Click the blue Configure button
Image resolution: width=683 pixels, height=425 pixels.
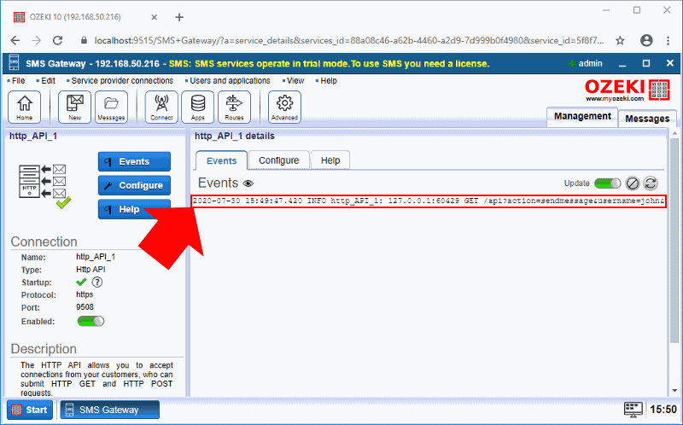tap(134, 185)
